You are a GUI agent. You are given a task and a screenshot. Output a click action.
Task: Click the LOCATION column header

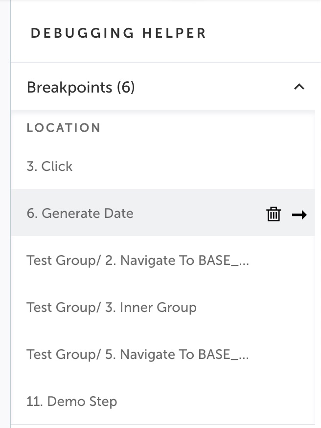coord(64,128)
